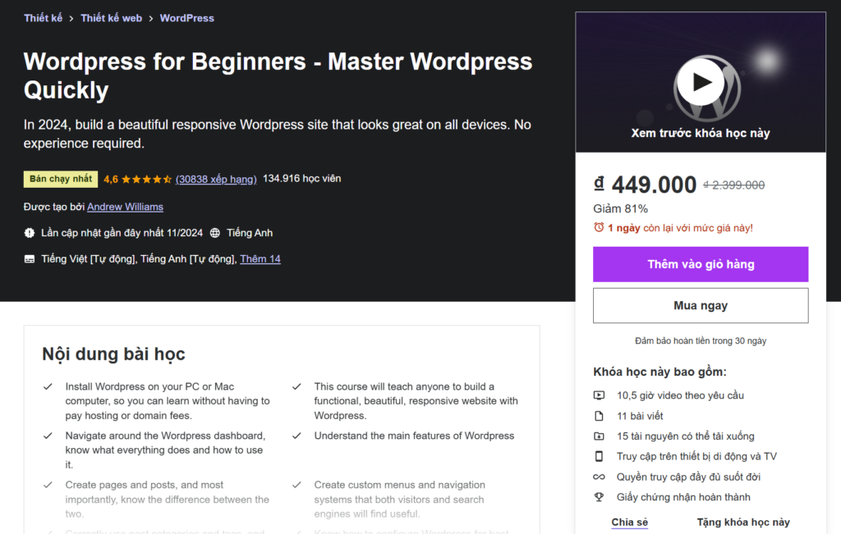Click the infinity icon for lifetime access
Image resolution: width=841 pixels, height=534 pixels.
(600, 477)
